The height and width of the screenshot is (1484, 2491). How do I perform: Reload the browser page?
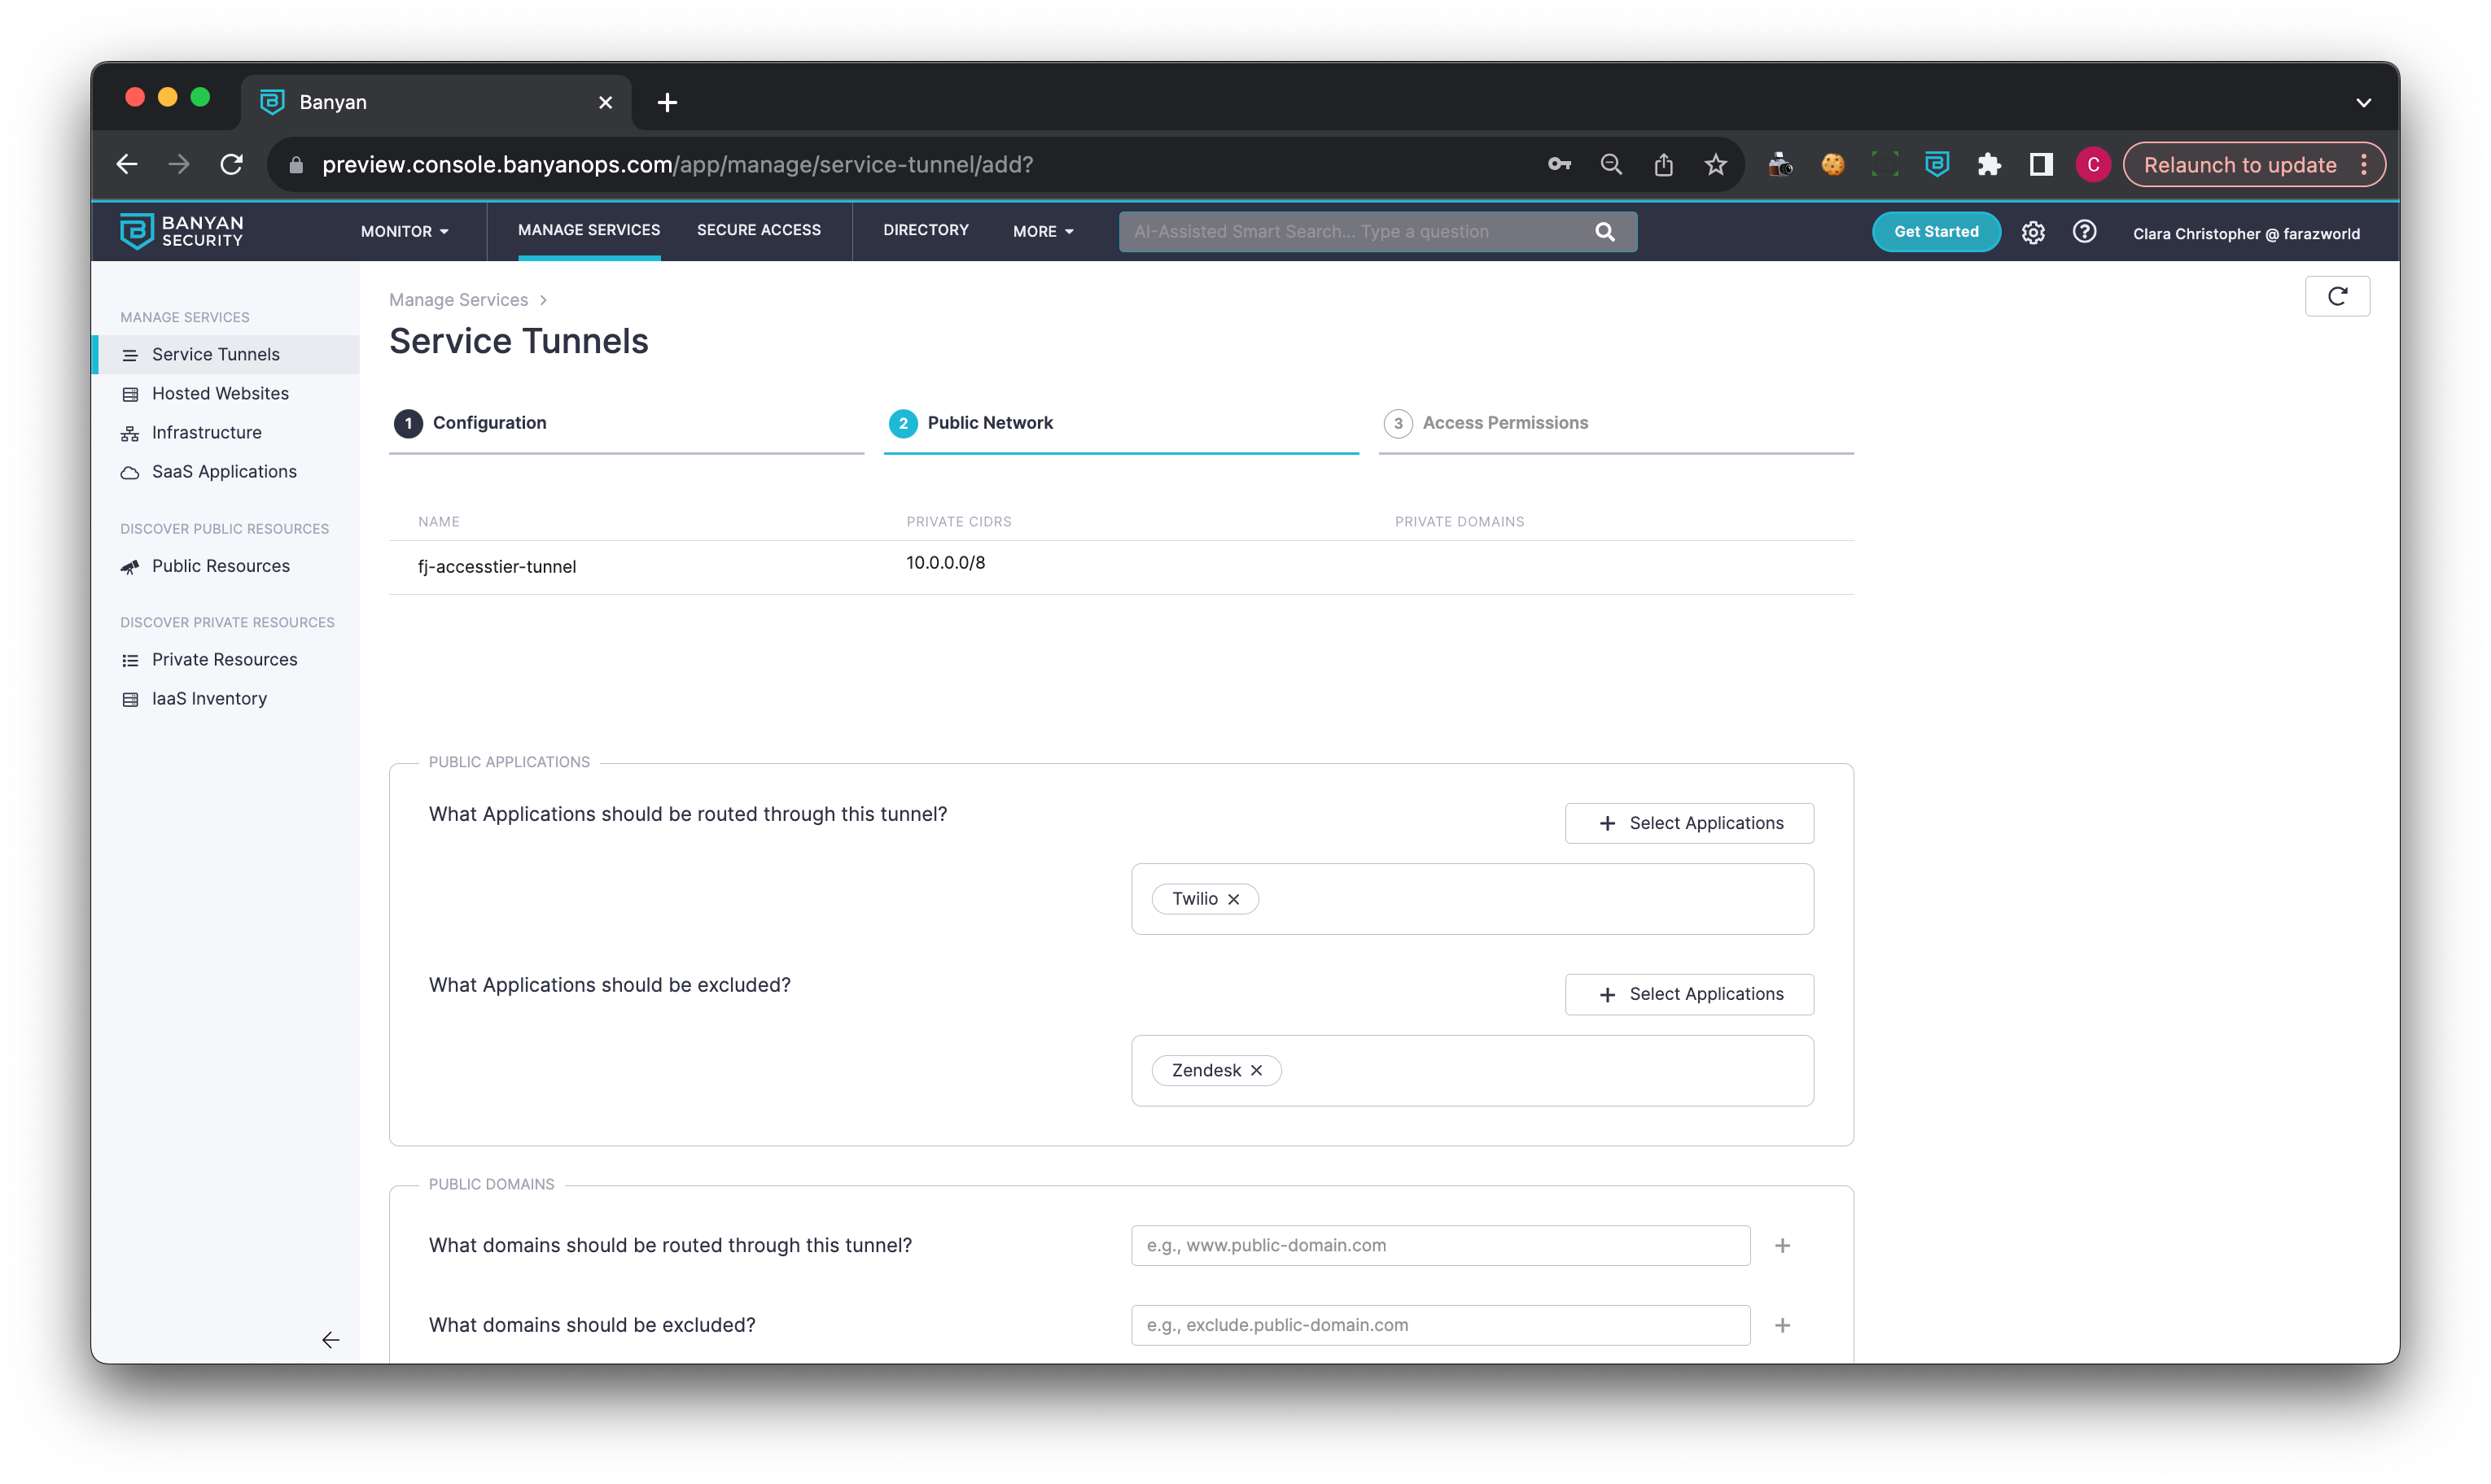coord(231,164)
